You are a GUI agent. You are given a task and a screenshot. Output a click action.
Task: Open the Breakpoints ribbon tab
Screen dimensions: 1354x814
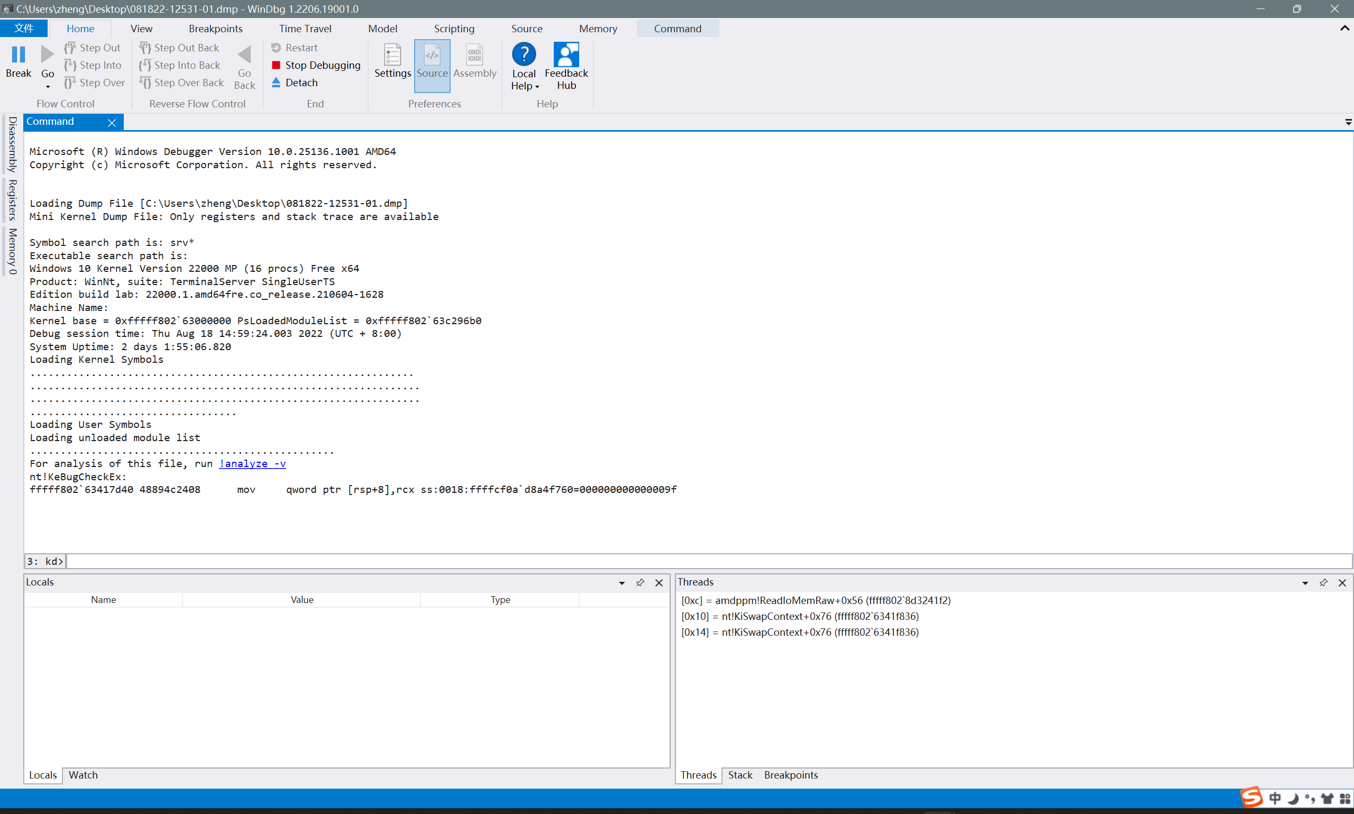click(215, 29)
